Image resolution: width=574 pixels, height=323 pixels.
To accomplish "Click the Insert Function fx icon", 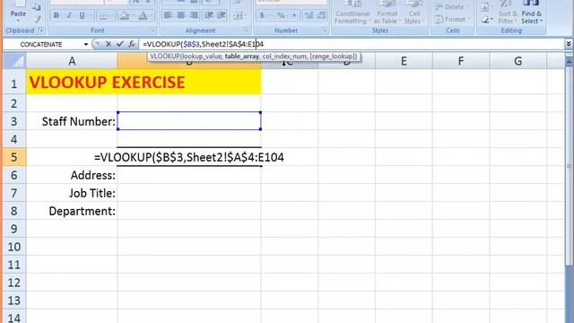I will 132,44.
